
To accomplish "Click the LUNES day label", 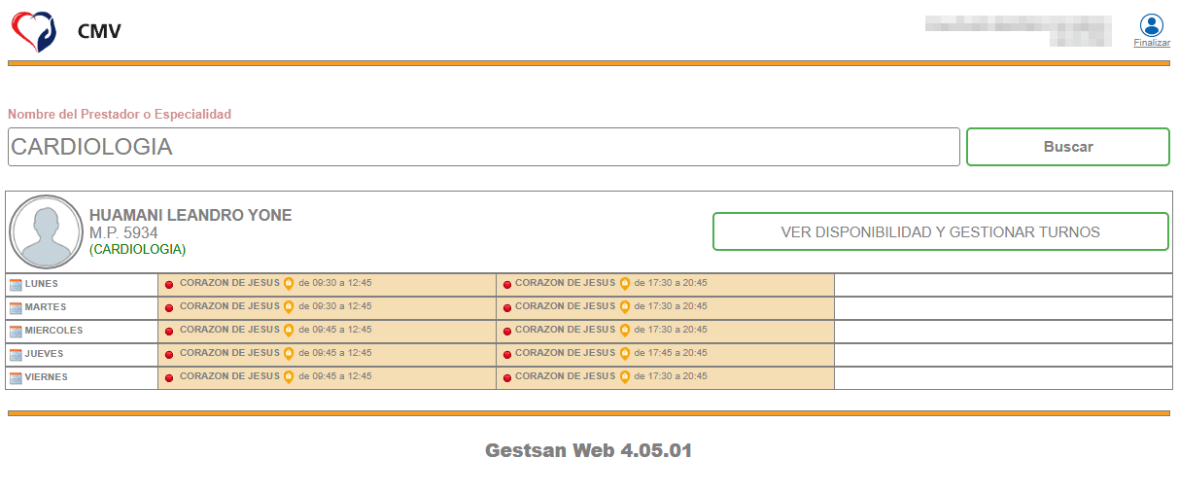I will click(41, 284).
